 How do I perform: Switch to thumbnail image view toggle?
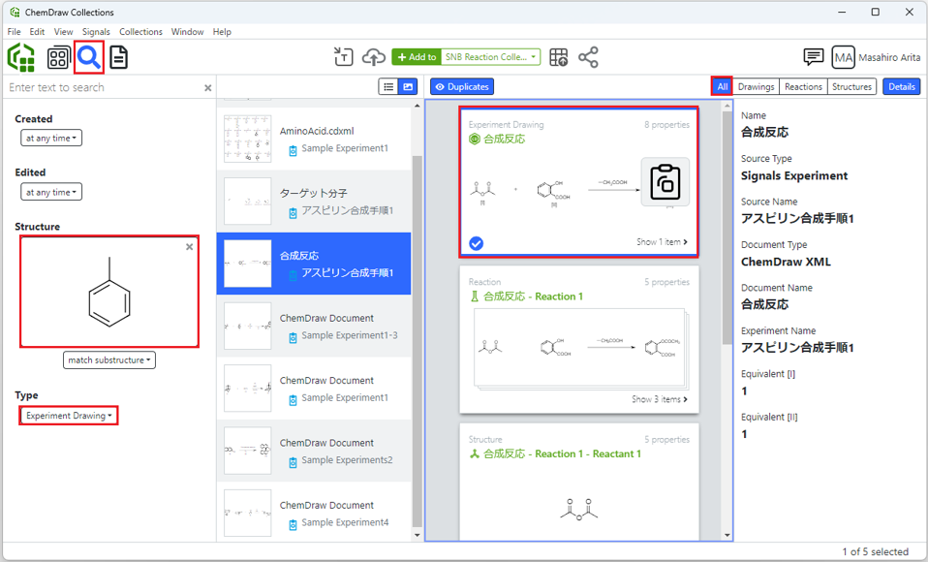(408, 87)
